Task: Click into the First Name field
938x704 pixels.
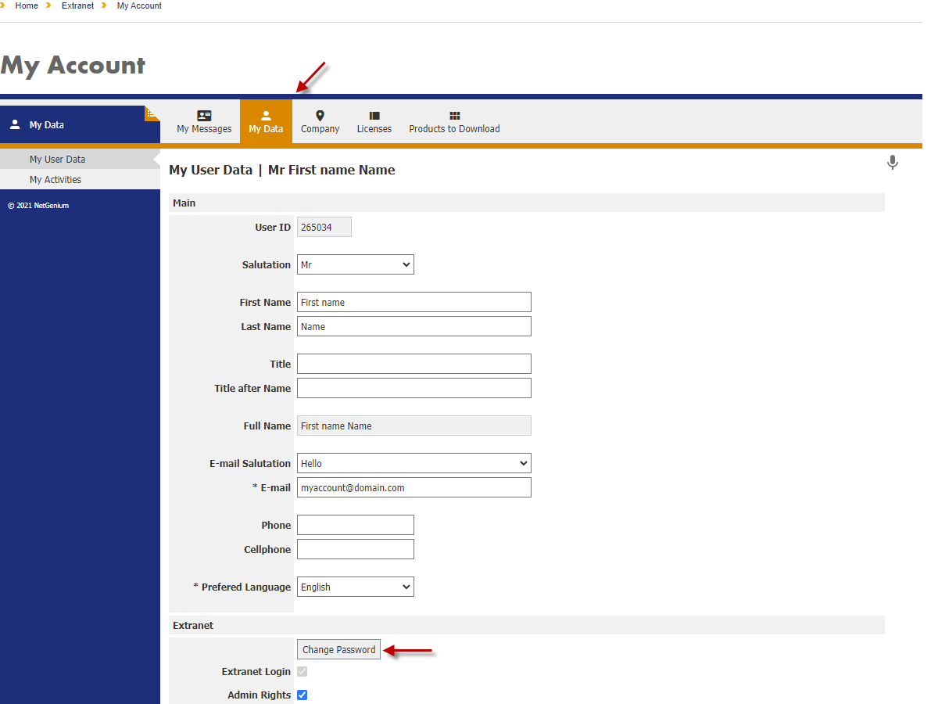Action: coord(414,302)
